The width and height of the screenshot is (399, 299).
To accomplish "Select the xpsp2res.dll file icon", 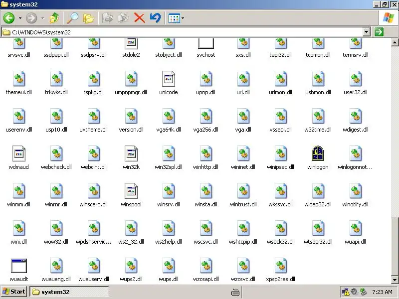I will coord(281,266).
